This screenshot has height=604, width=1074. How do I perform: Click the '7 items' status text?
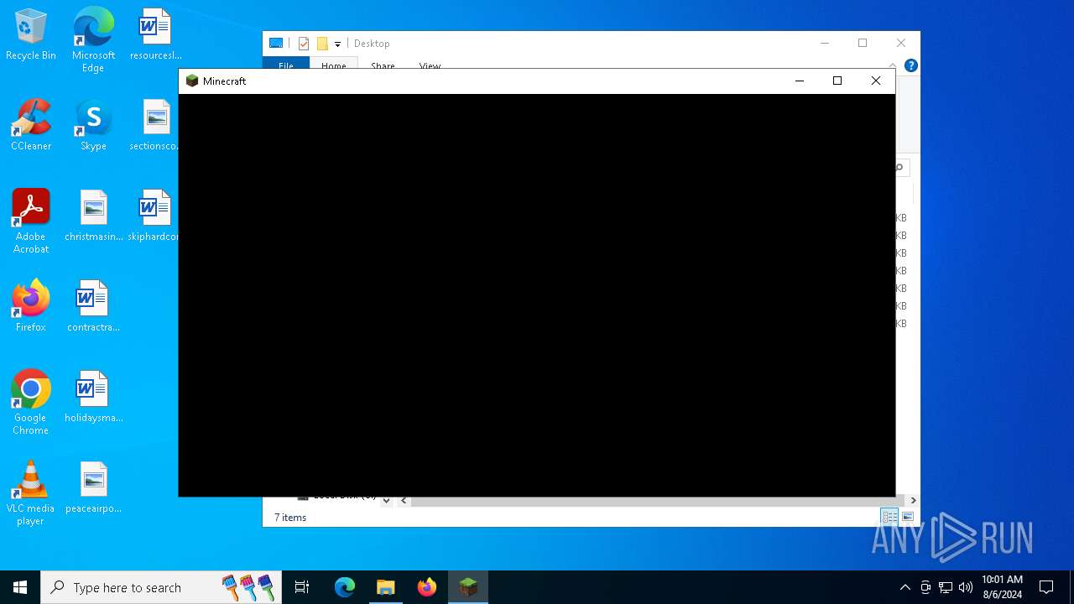click(290, 518)
